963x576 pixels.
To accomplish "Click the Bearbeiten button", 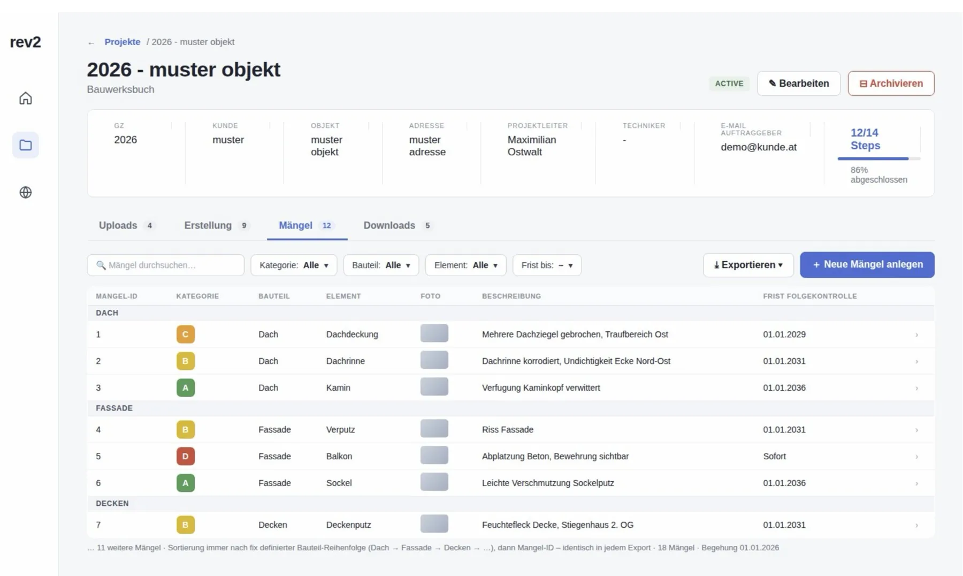I will point(798,84).
